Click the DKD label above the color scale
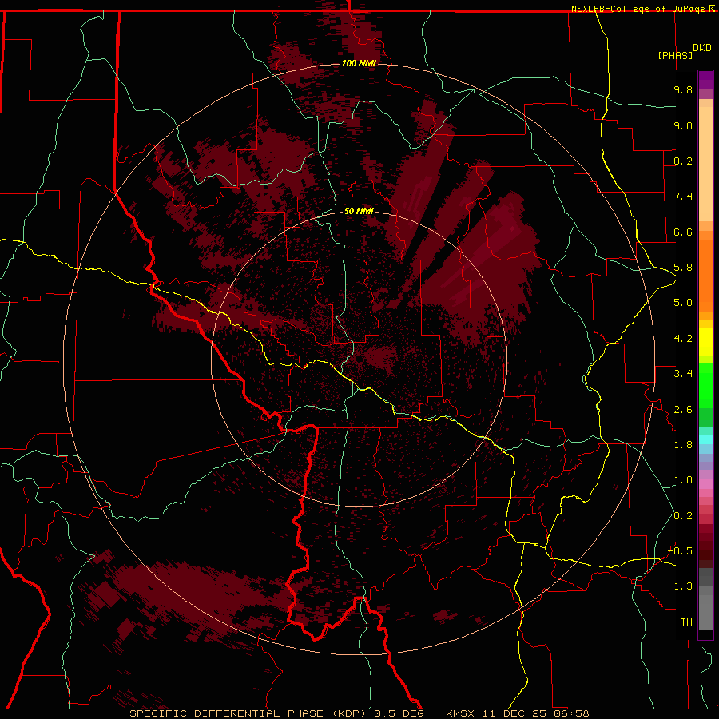Image resolution: width=719 pixels, height=719 pixels. [x=701, y=48]
